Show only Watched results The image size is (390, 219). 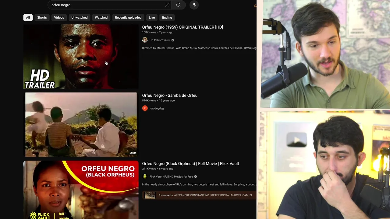[x=101, y=18]
